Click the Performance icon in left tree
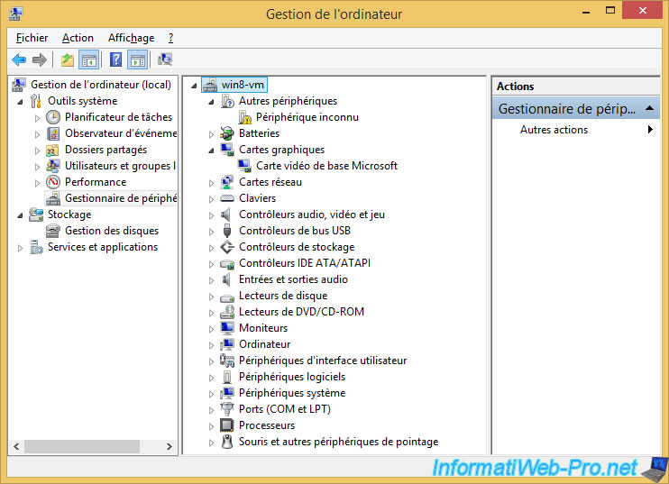 [54, 182]
